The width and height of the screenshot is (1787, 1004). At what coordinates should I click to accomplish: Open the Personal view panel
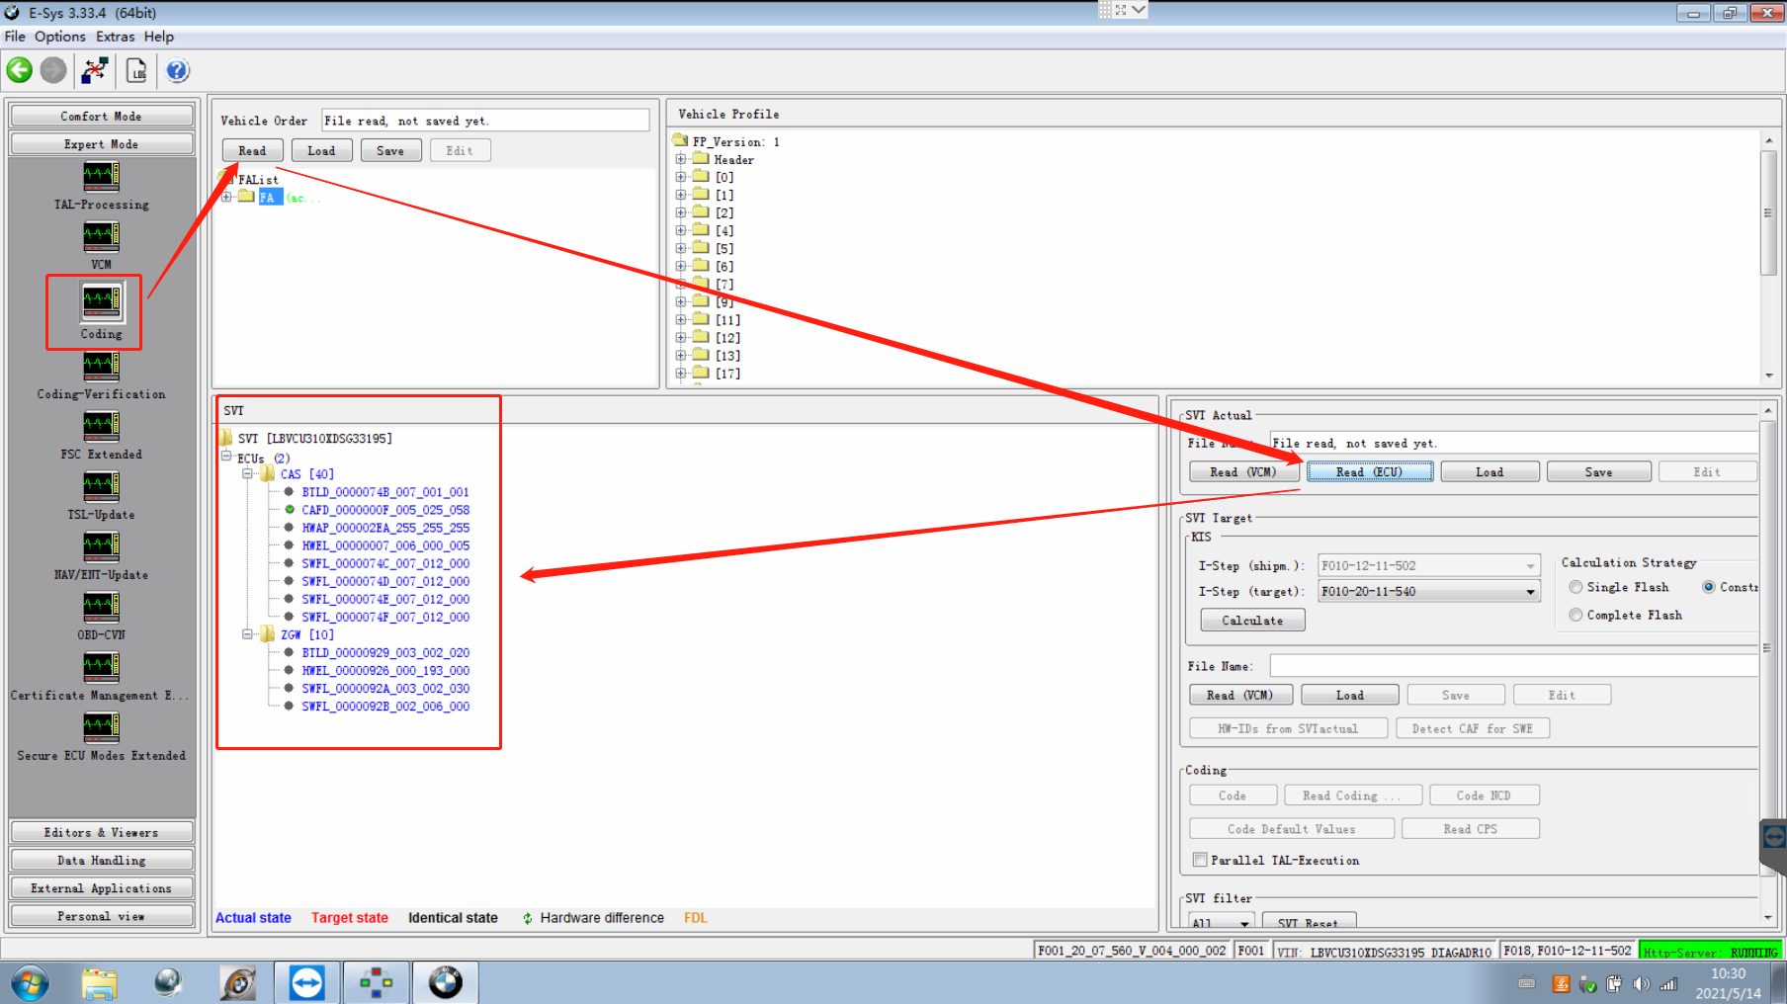tap(101, 916)
